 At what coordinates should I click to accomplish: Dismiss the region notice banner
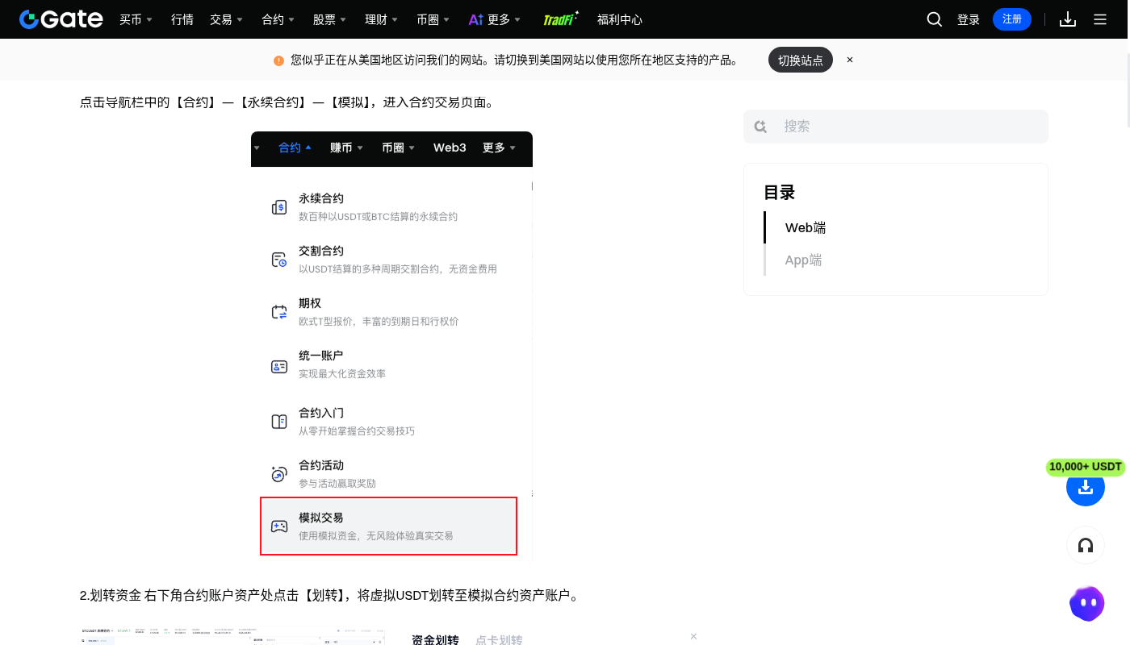850,60
